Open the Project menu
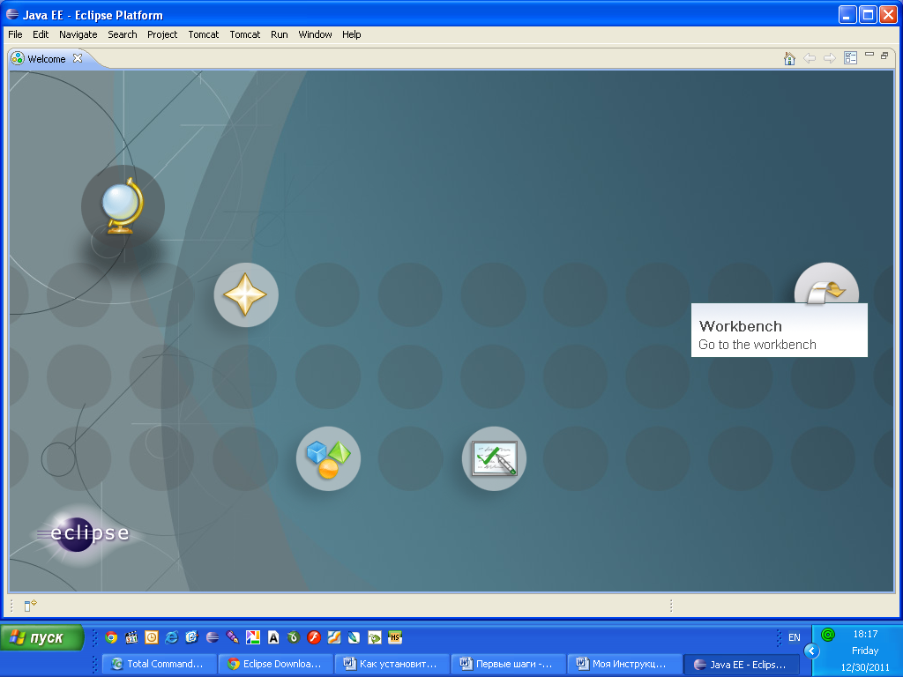The image size is (903, 677). pyautogui.click(x=162, y=34)
